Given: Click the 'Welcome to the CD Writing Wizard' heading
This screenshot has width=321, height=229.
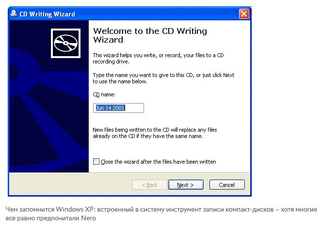Looking at the screenshot, I should [150, 35].
